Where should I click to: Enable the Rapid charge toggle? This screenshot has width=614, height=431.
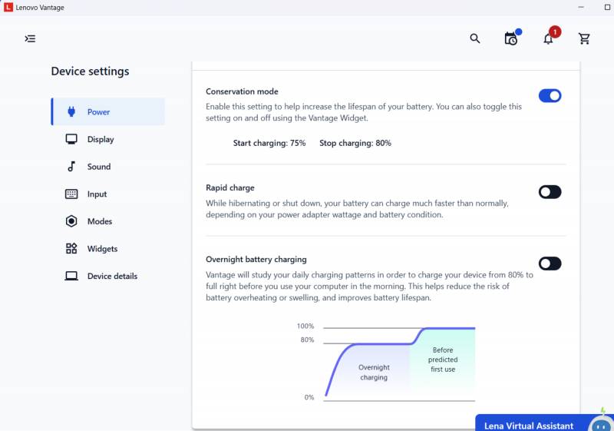550,192
